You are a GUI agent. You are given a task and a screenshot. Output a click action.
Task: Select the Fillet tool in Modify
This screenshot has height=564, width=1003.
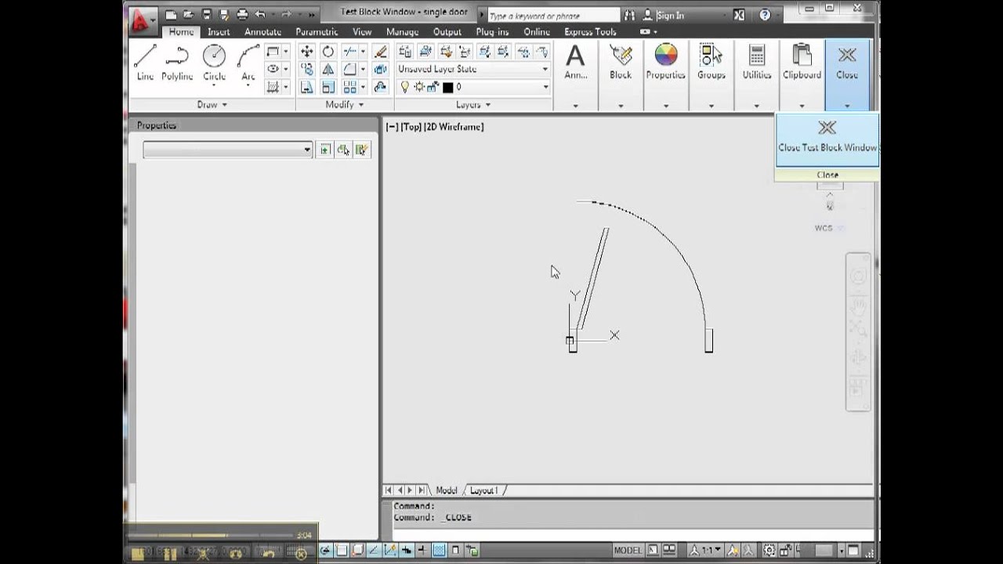click(x=349, y=69)
